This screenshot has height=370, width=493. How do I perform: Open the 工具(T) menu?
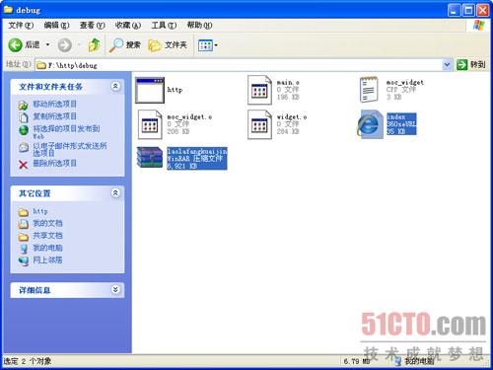click(164, 25)
